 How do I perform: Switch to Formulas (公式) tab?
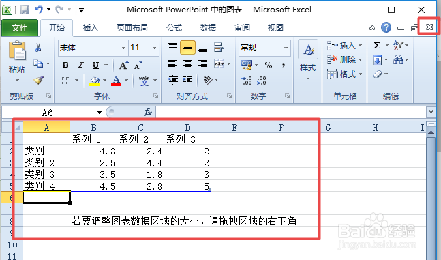[174, 28]
